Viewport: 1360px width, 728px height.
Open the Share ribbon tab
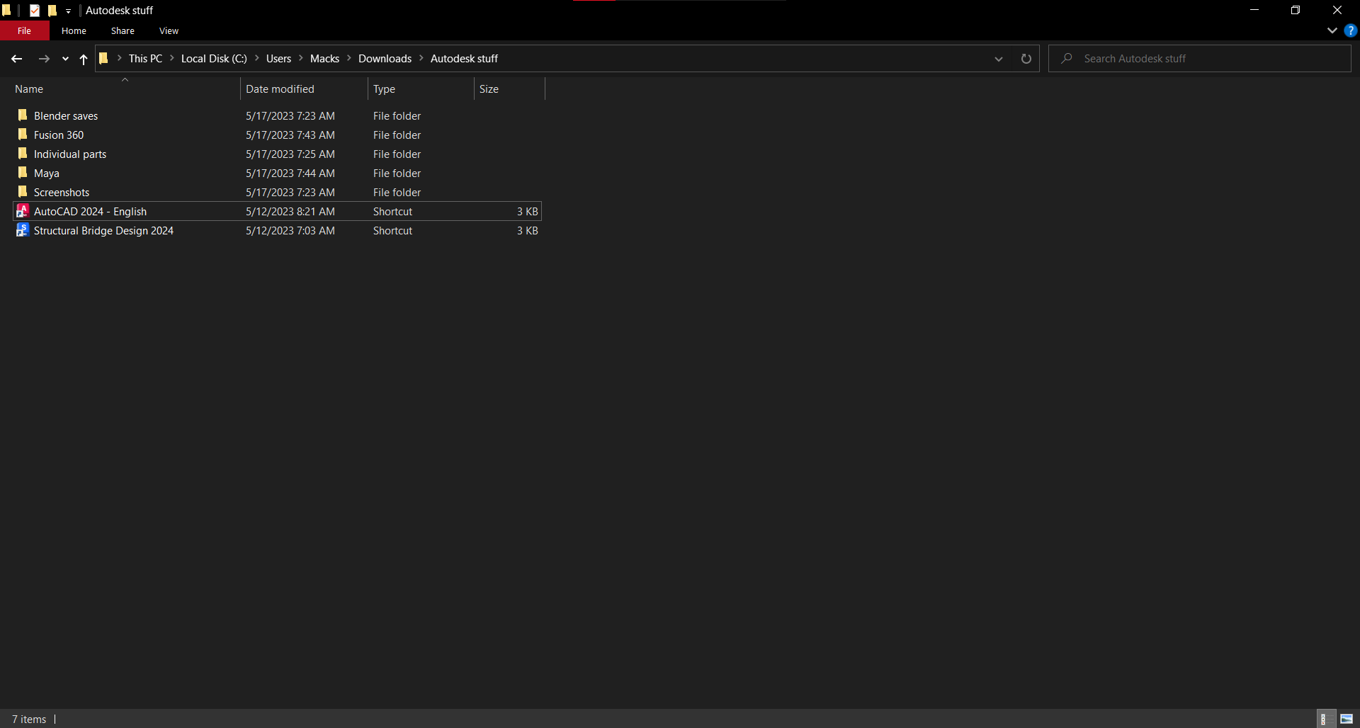pos(123,30)
